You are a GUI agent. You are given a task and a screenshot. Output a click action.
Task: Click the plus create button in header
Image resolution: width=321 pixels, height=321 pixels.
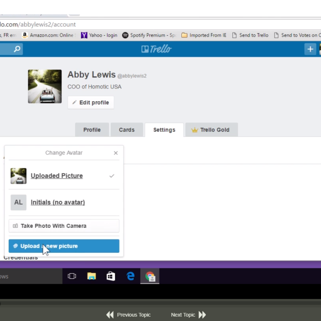(x=310, y=49)
